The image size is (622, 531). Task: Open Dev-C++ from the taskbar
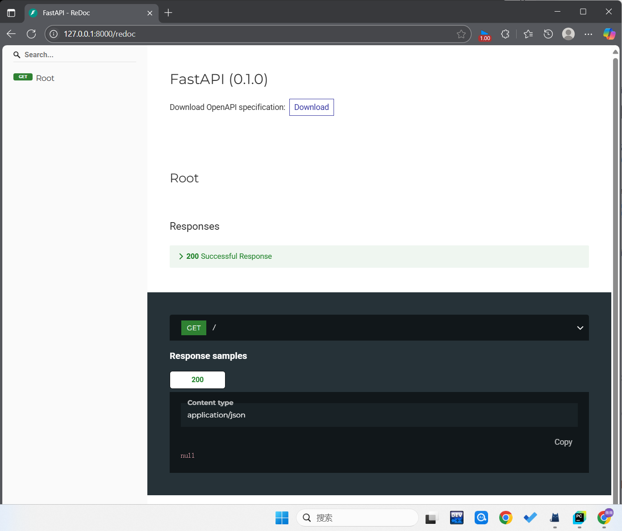point(456,518)
